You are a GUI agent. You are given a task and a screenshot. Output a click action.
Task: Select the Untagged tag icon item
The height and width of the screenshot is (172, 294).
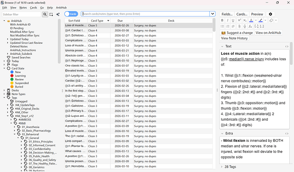tap(12, 102)
